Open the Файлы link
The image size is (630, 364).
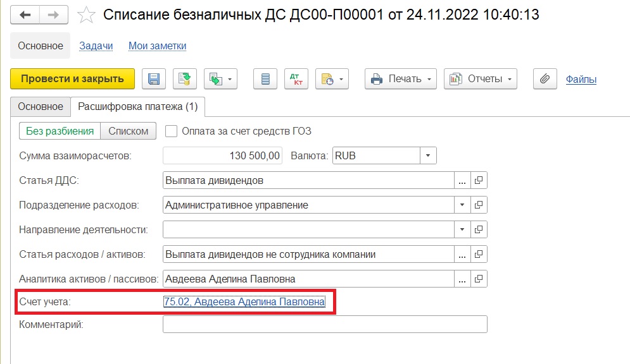581,80
